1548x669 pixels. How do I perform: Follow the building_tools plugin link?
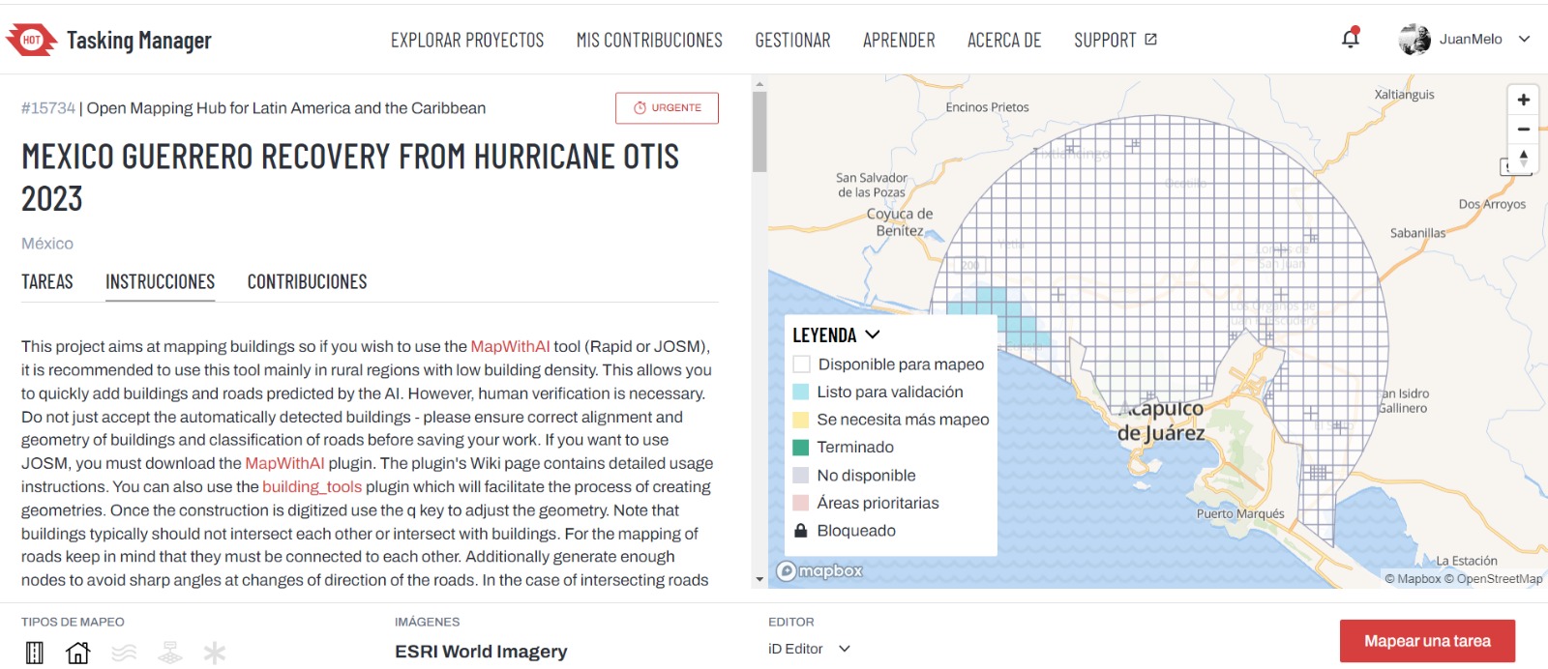(312, 487)
